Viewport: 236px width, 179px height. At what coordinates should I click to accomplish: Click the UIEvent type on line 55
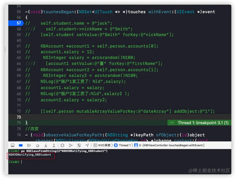click(185, 12)
